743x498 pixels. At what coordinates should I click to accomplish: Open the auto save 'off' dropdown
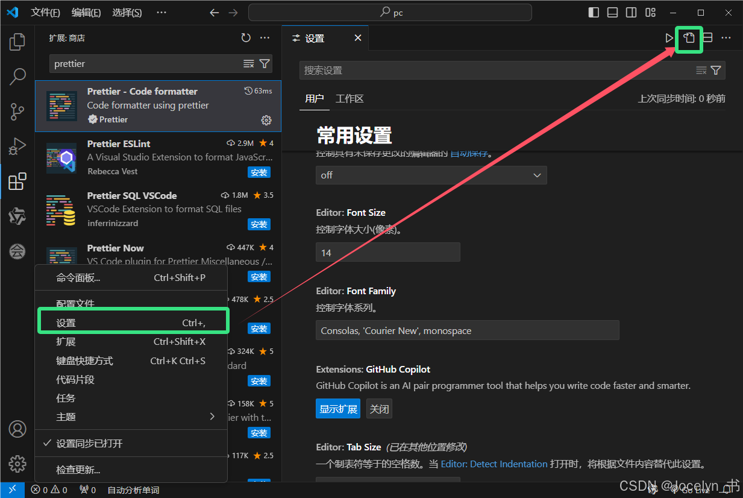(x=431, y=175)
